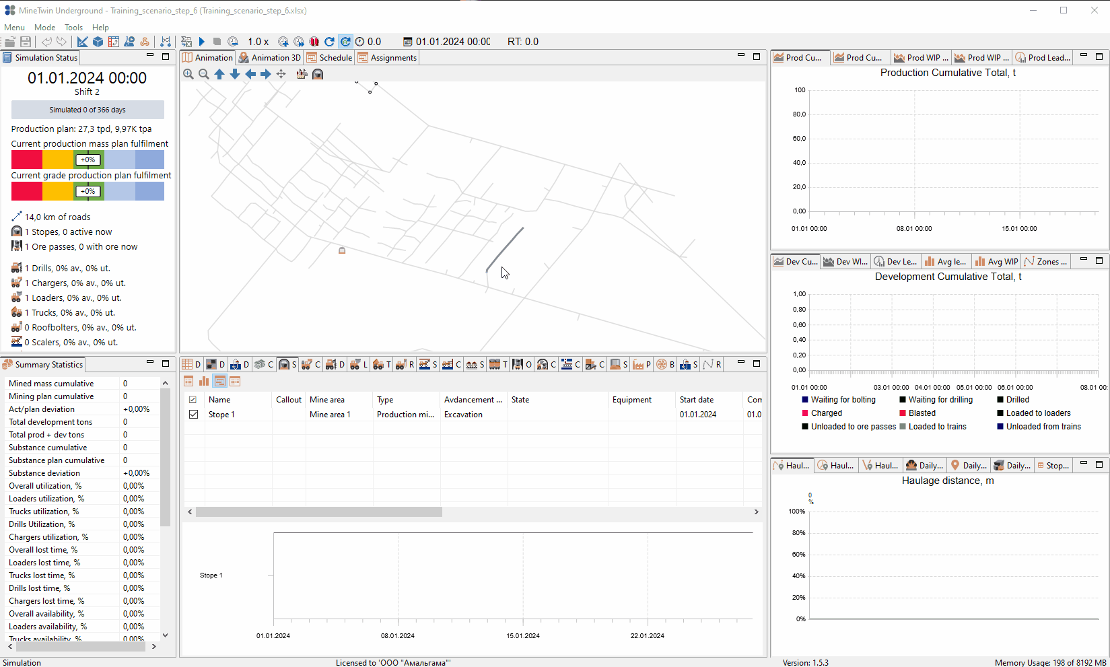Start simulation with the blue play icon
1110x667 pixels.
(x=201, y=42)
